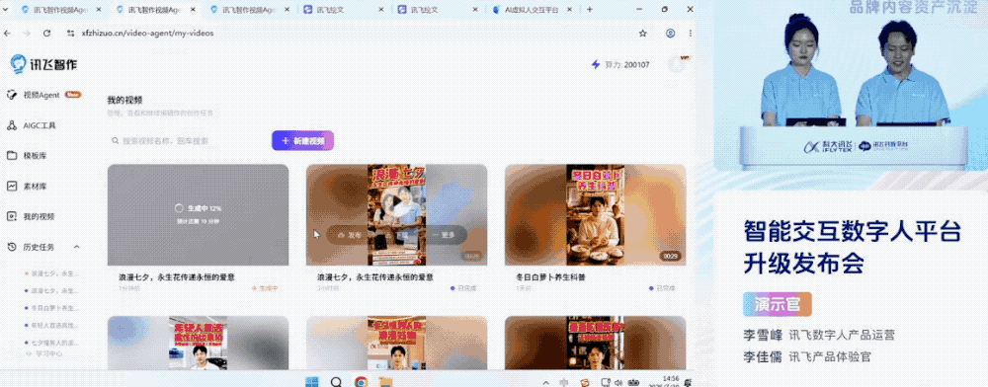Image resolution: width=988 pixels, height=387 pixels.
Task: Click the 算力 200107 lightning indicator
Action: click(x=620, y=64)
